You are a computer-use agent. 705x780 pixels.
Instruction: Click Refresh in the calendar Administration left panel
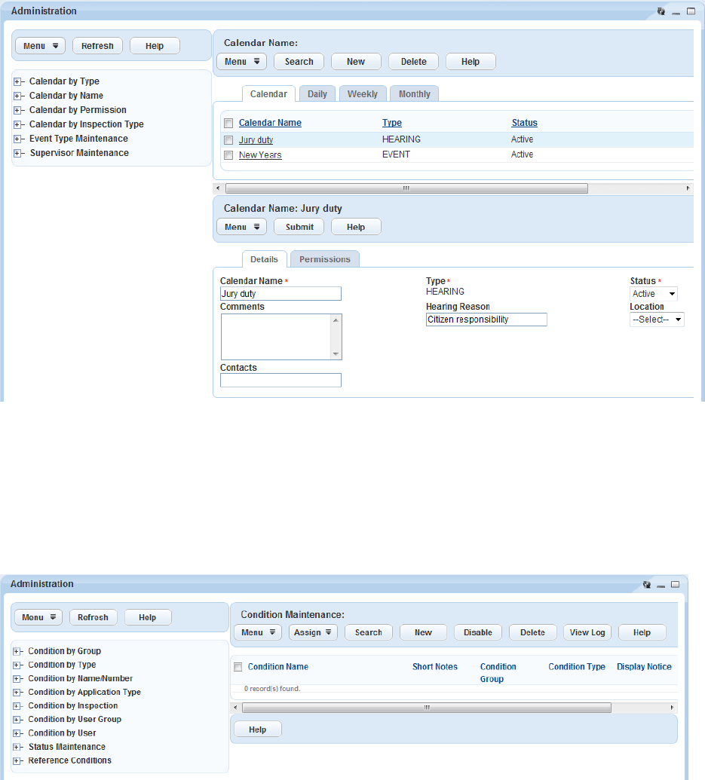pyautogui.click(x=97, y=46)
